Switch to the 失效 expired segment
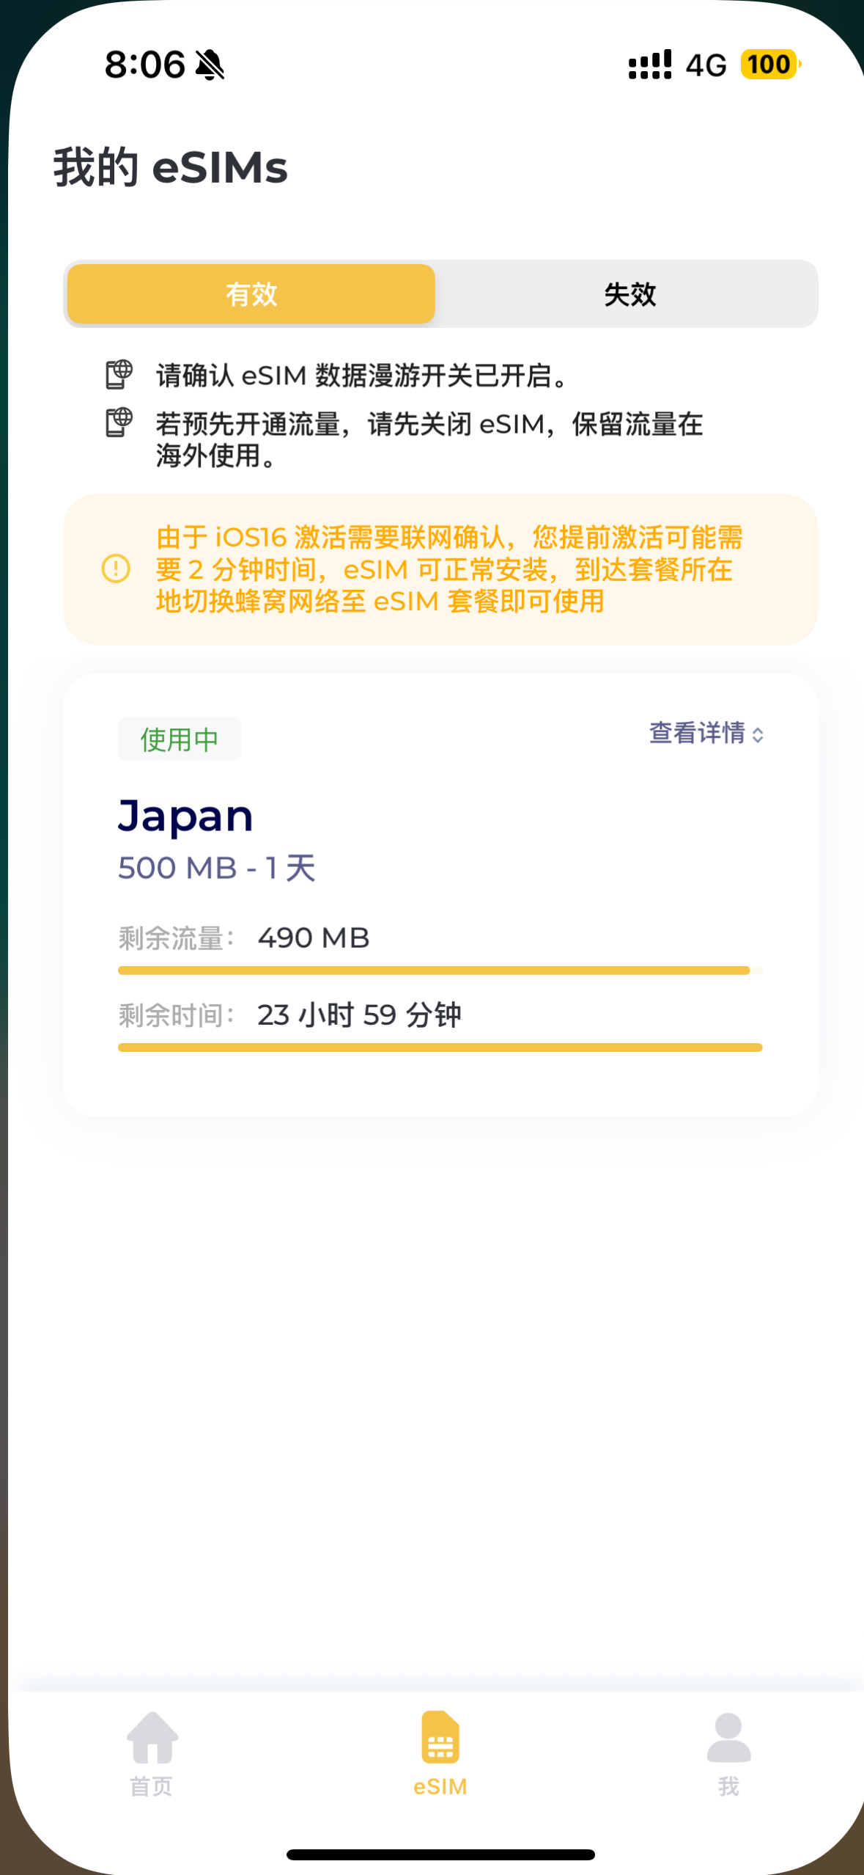 [x=629, y=294]
